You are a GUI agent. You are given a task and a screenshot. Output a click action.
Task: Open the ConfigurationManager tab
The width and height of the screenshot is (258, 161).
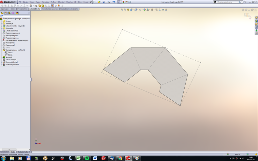coord(9,13)
